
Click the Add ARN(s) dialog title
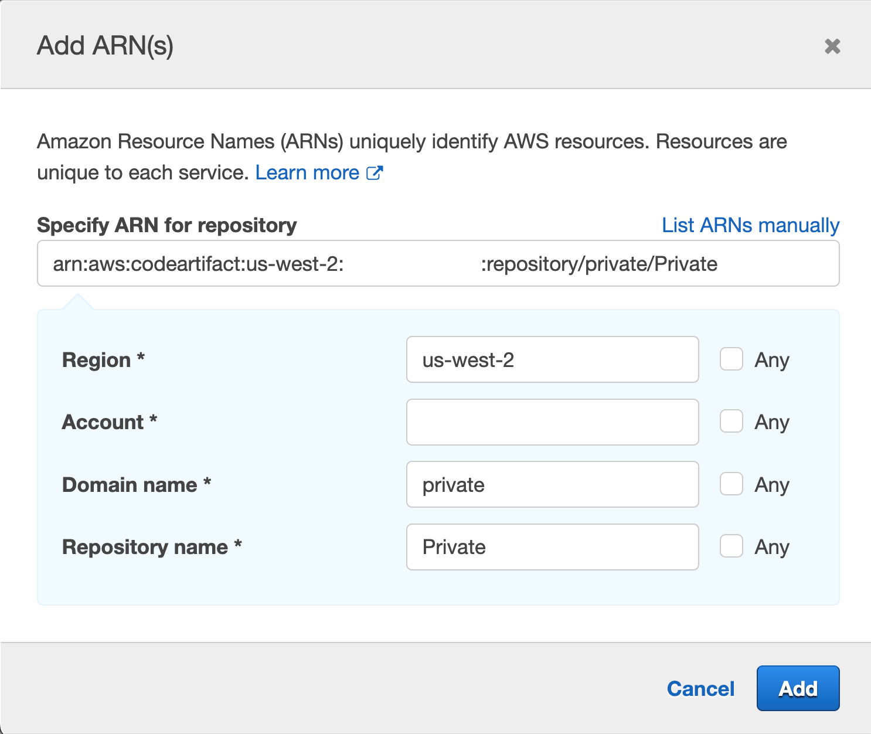coord(106,45)
